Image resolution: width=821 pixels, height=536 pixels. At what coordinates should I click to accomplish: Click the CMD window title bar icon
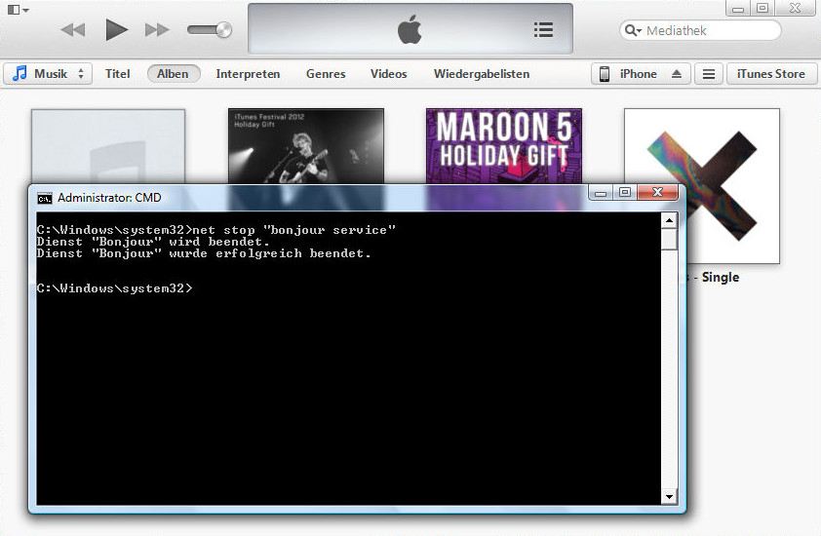click(45, 199)
